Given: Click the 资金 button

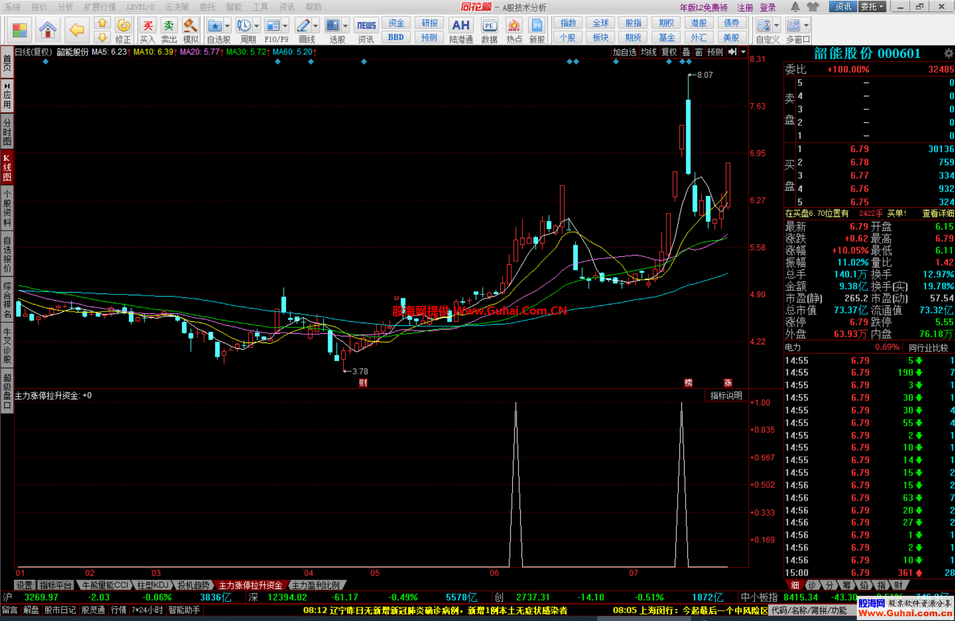Looking at the screenshot, I should pyautogui.click(x=396, y=23).
